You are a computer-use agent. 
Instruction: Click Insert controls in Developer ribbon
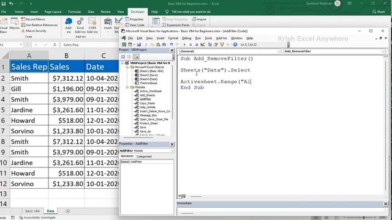tap(108, 26)
